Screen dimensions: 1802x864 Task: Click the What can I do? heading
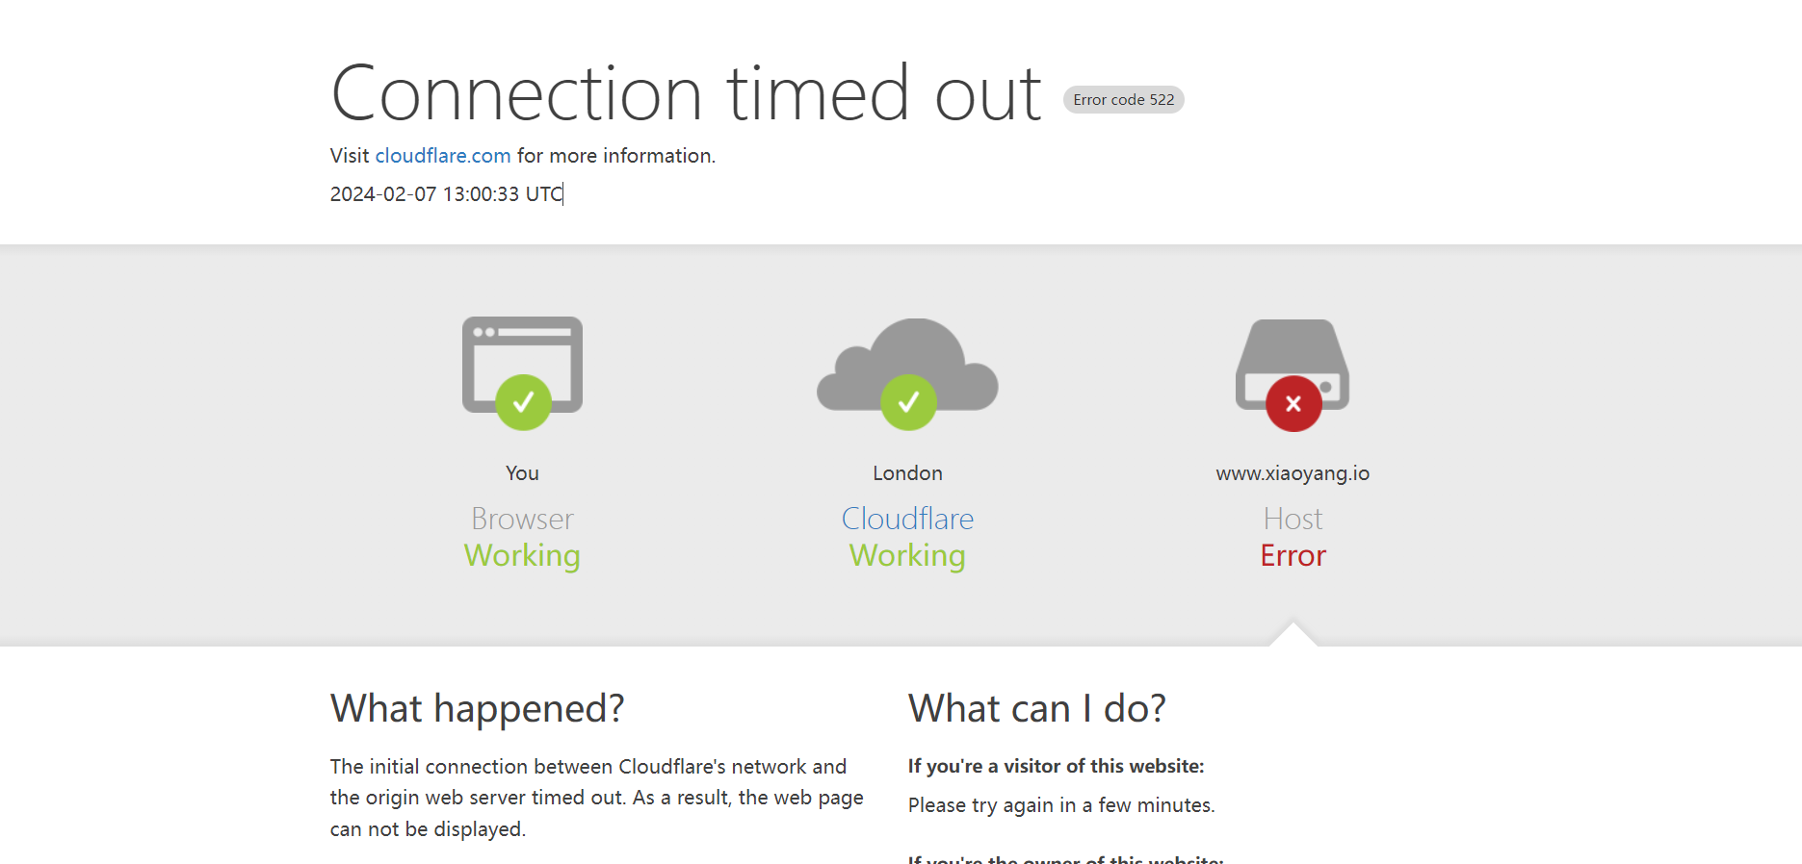[1037, 709]
